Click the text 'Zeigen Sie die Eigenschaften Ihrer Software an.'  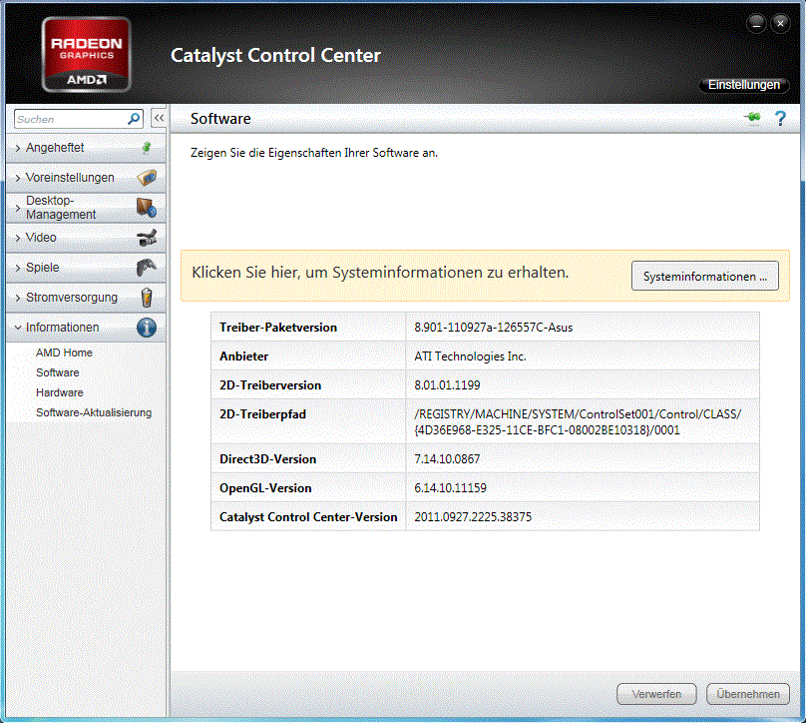(x=314, y=153)
